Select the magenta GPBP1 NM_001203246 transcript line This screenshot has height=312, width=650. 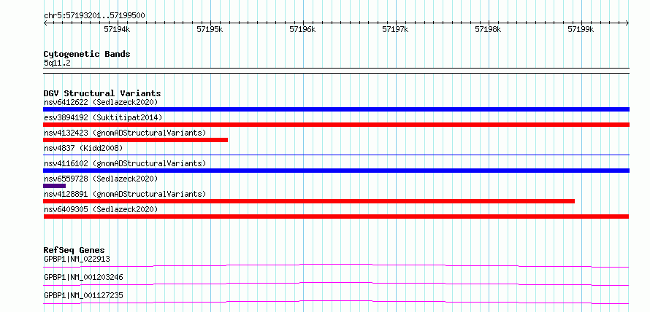tap(336, 284)
